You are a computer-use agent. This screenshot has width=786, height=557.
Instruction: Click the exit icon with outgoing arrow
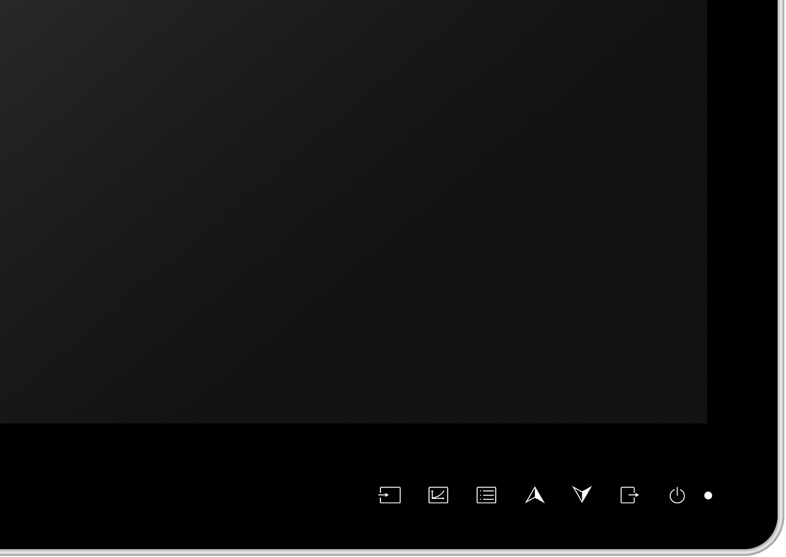click(x=630, y=495)
